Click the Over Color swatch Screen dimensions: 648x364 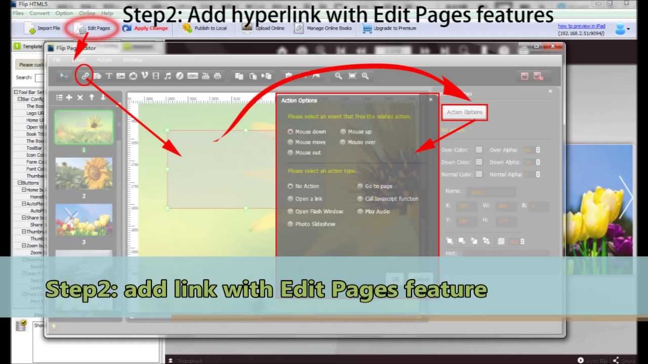(479, 150)
